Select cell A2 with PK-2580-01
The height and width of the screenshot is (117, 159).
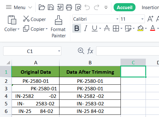(36, 81)
